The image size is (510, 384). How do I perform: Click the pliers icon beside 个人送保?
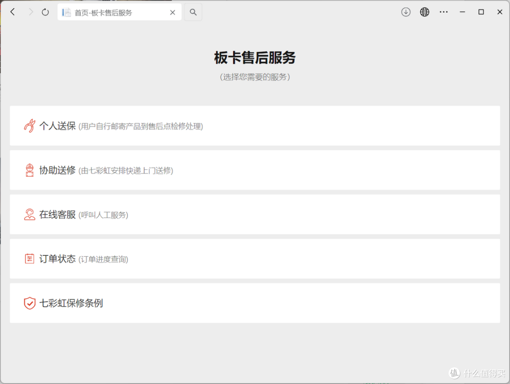click(30, 126)
